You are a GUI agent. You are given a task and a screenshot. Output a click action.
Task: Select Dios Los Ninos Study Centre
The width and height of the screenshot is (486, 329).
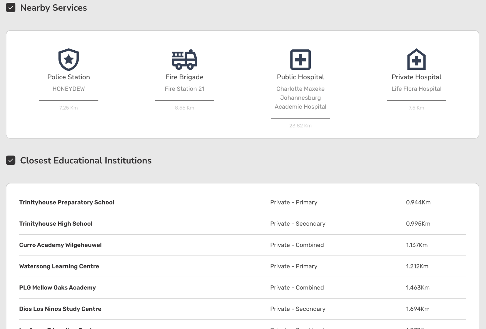60,309
